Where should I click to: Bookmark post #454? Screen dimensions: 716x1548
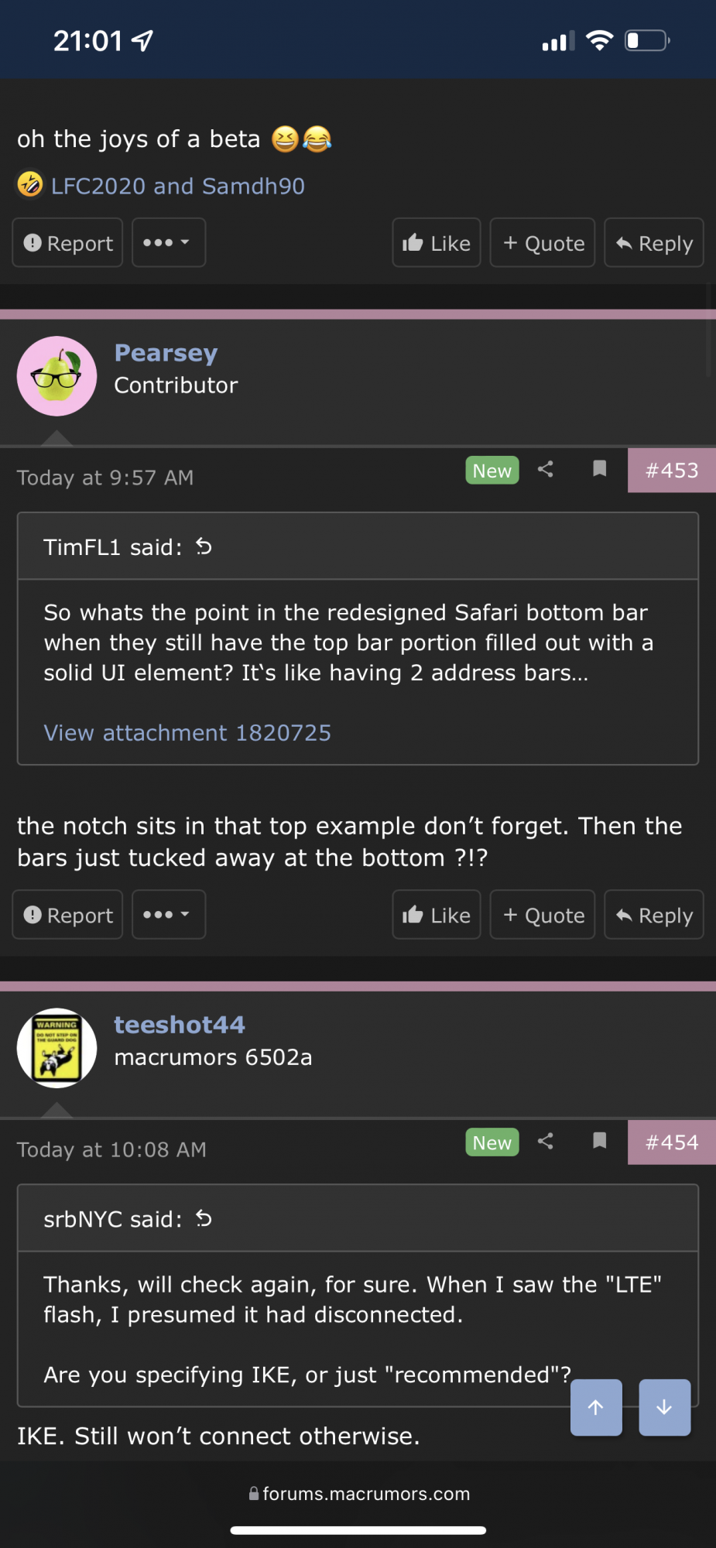coord(599,1141)
